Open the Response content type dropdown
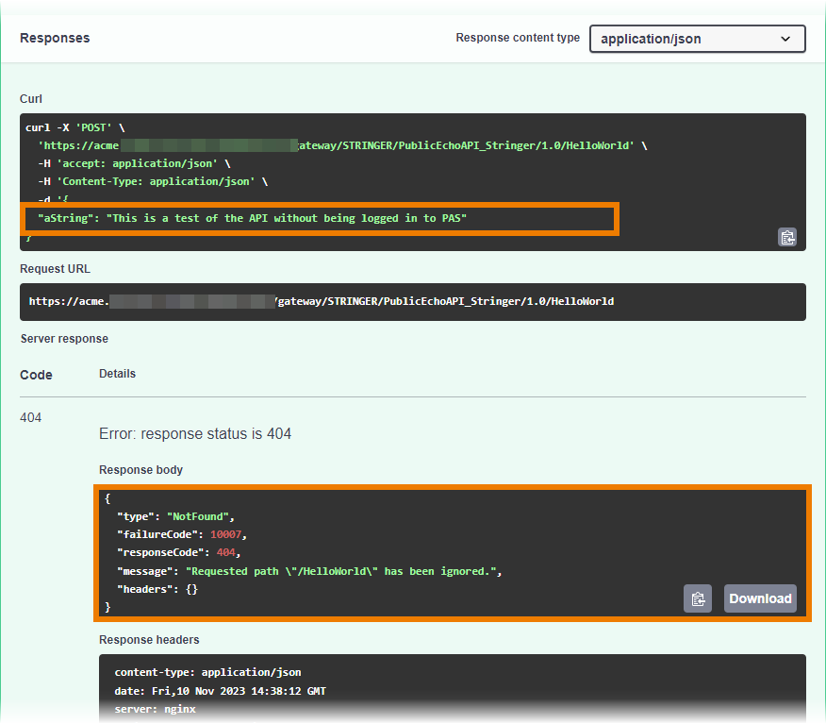Image resolution: width=826 pixels, height=724 pixels. [697, 39]
